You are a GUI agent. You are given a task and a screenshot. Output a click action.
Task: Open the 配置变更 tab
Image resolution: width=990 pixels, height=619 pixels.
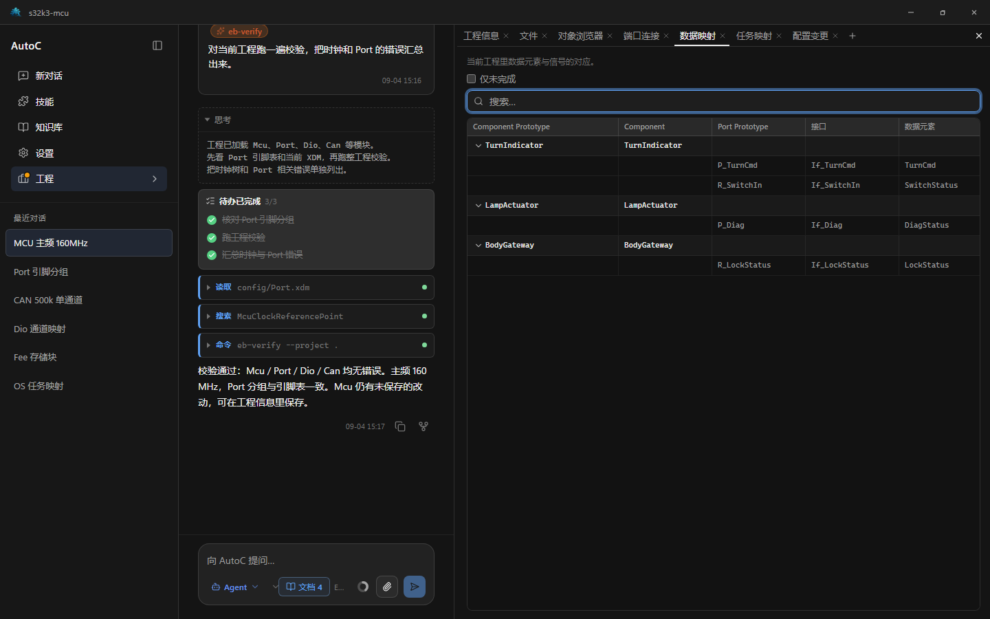[x=811, y=36]
